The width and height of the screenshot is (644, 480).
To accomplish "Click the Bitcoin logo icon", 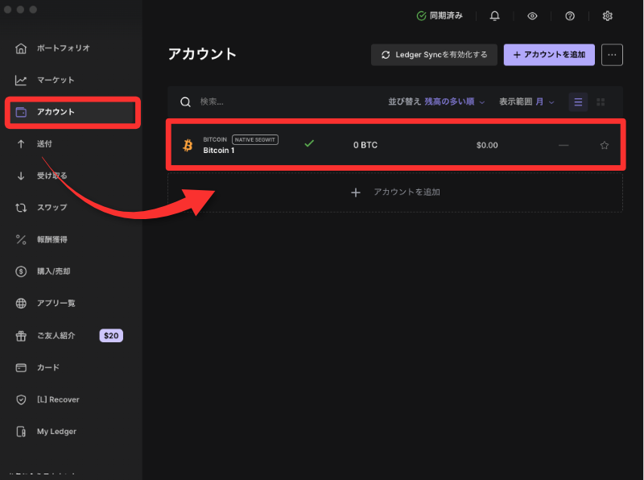I will (x=188, y=145).
